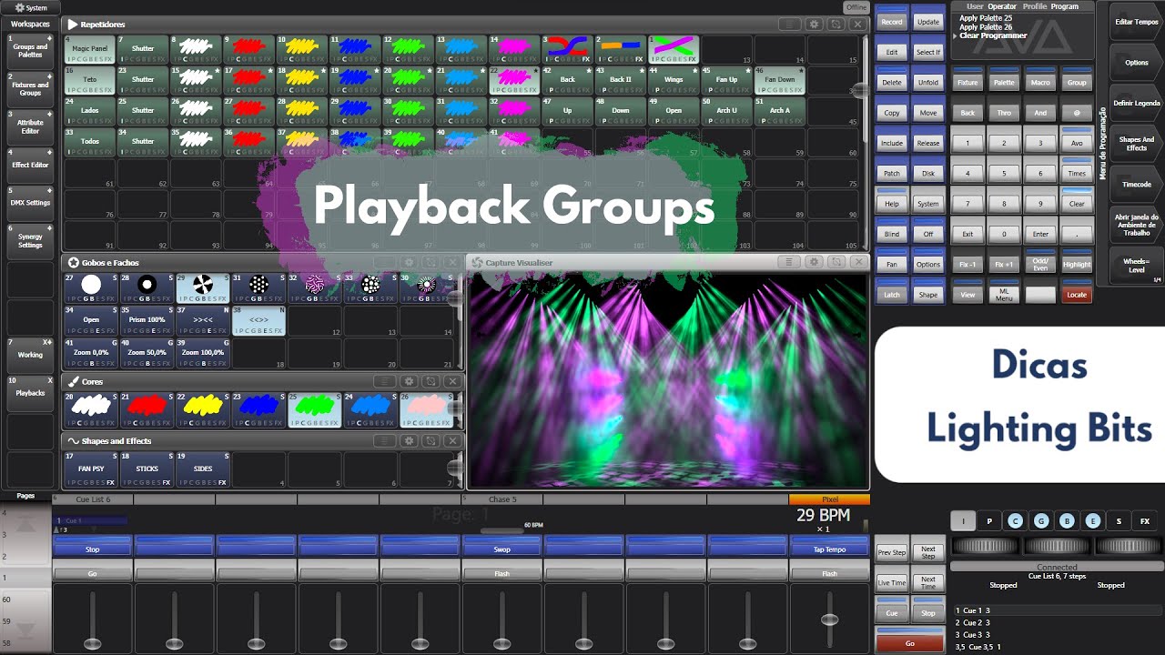1165x655 pixels.
Task: Trigger magenta playback 14 in Repetidores
Action: coord(514,49)
